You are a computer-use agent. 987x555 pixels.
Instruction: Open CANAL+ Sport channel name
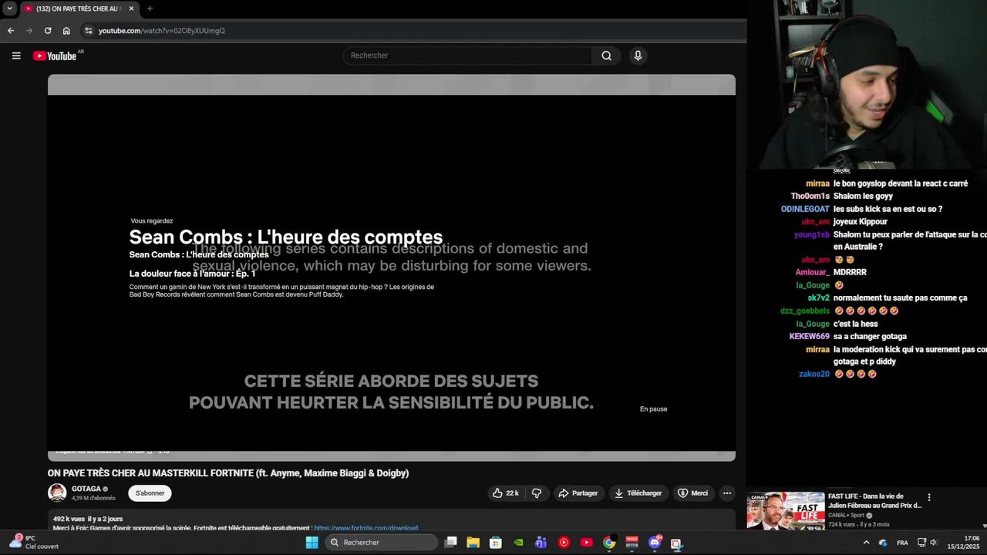846,515
